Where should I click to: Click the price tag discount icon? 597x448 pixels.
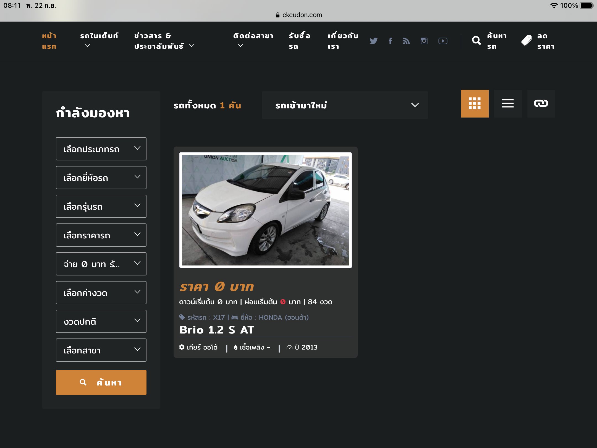(526, 41)
